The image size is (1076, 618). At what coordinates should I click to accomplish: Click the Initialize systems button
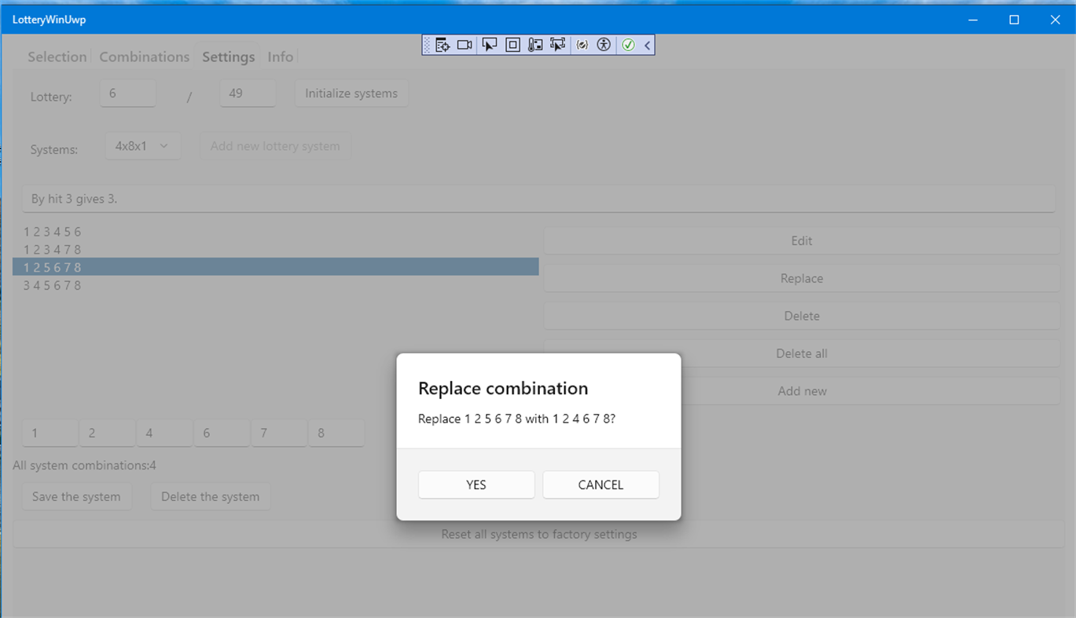click(x=351, y=93)
